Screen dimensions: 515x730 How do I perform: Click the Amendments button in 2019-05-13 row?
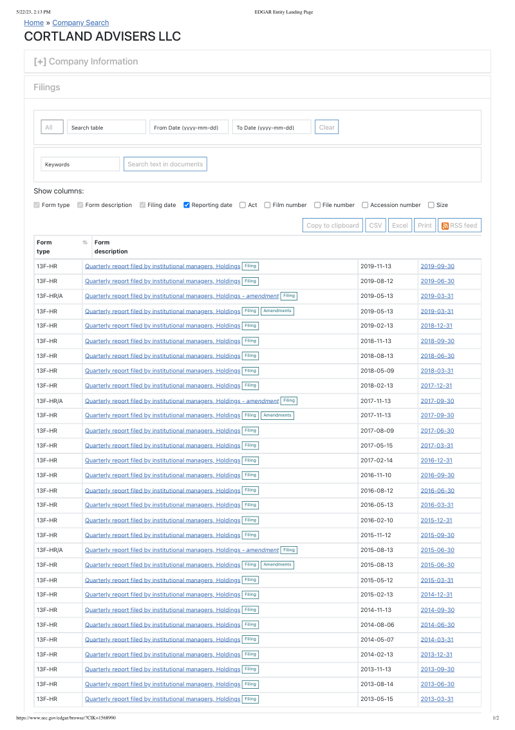tap(277, 311)
